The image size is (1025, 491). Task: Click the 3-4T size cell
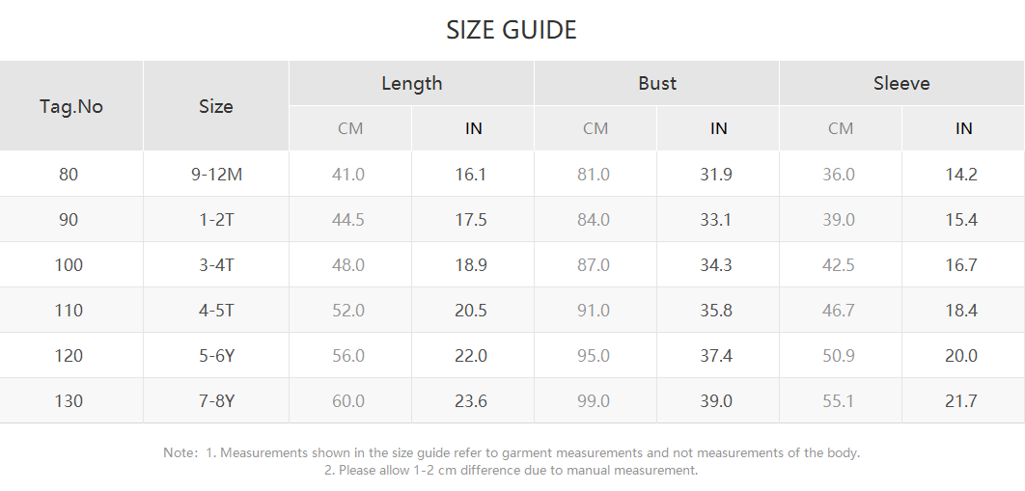click(216, 265)
